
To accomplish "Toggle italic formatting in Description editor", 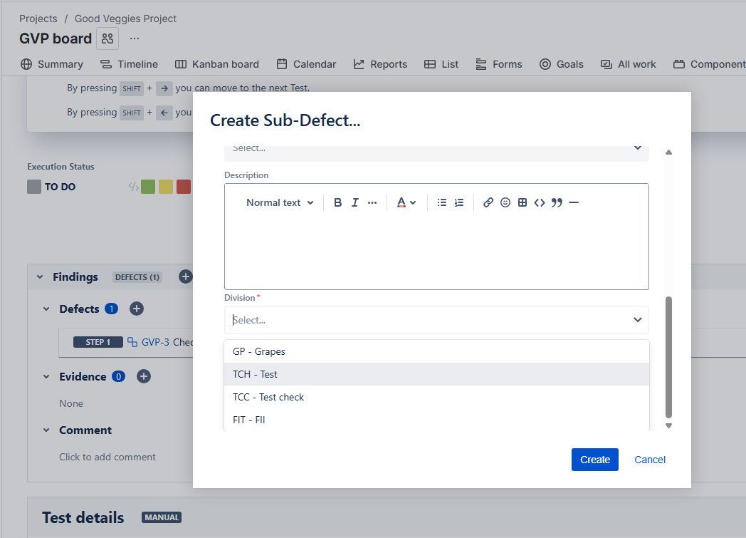I will point(355,202).
